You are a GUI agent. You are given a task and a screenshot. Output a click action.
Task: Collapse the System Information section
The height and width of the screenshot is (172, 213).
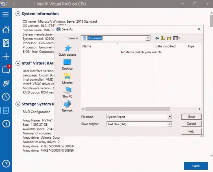pyautogui.click(x=18, y=14)
